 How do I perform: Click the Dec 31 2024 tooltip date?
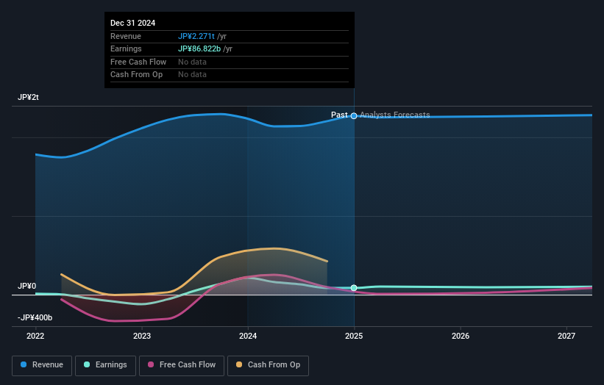[x=133, y=23]
